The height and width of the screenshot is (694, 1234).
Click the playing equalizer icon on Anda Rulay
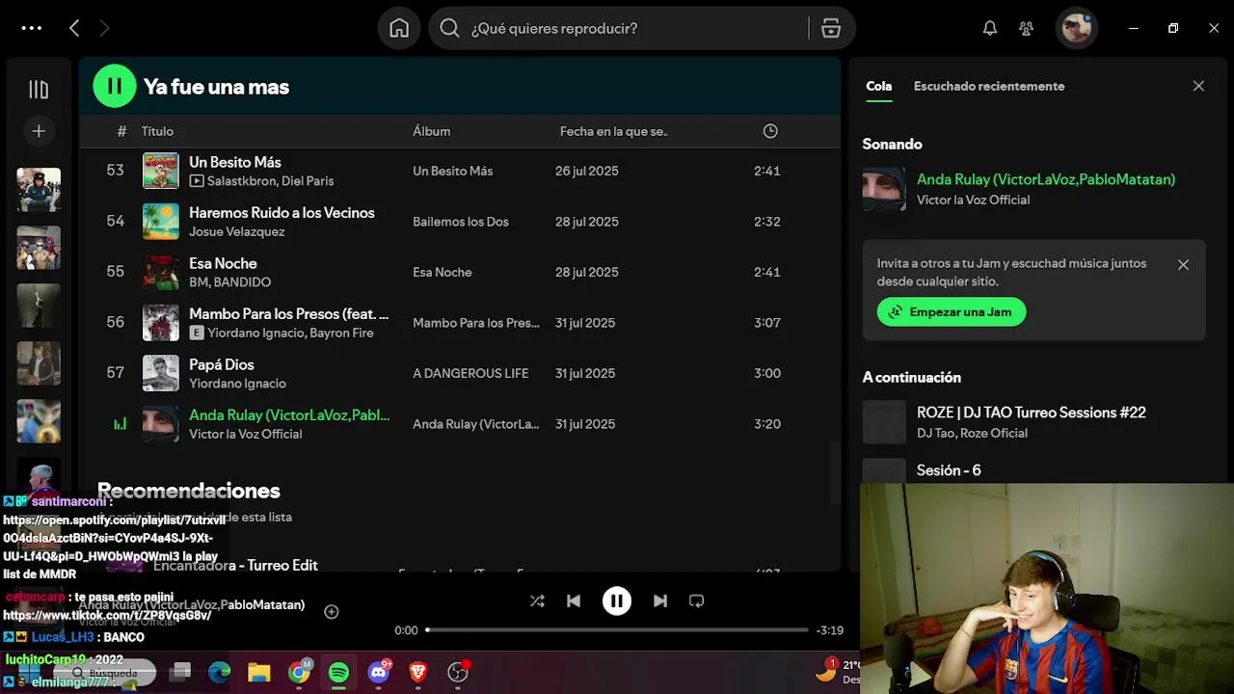[x=120, y=423]
